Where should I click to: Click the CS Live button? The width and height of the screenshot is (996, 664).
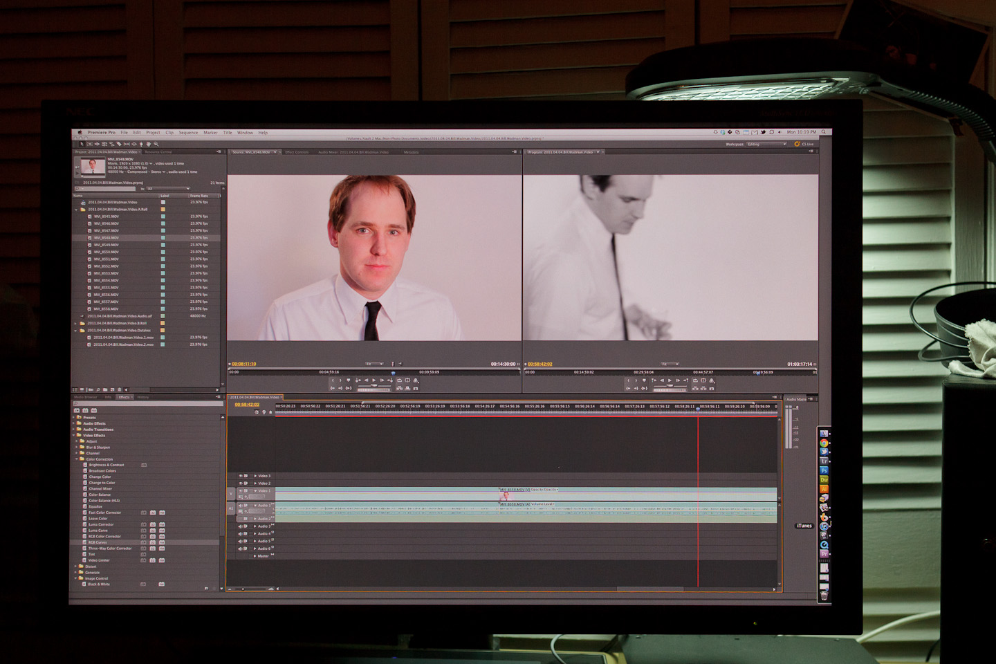[804, 144]
